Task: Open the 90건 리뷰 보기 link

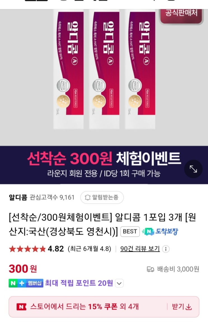Action: click(x=140, y=249)
